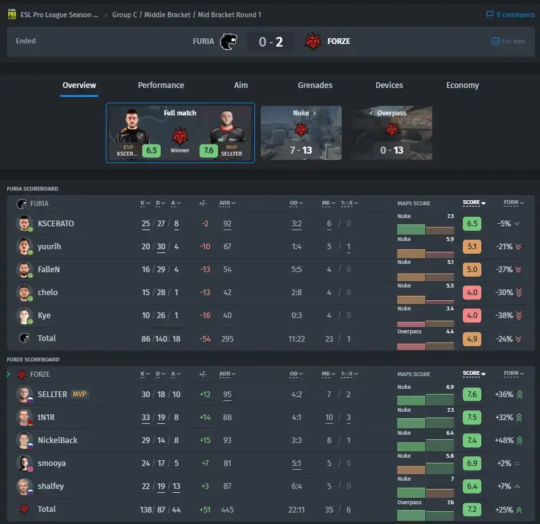540x524 pixels.
Task: Click KSCERATO's green 6.5 score badge
Action: (472, 224)
